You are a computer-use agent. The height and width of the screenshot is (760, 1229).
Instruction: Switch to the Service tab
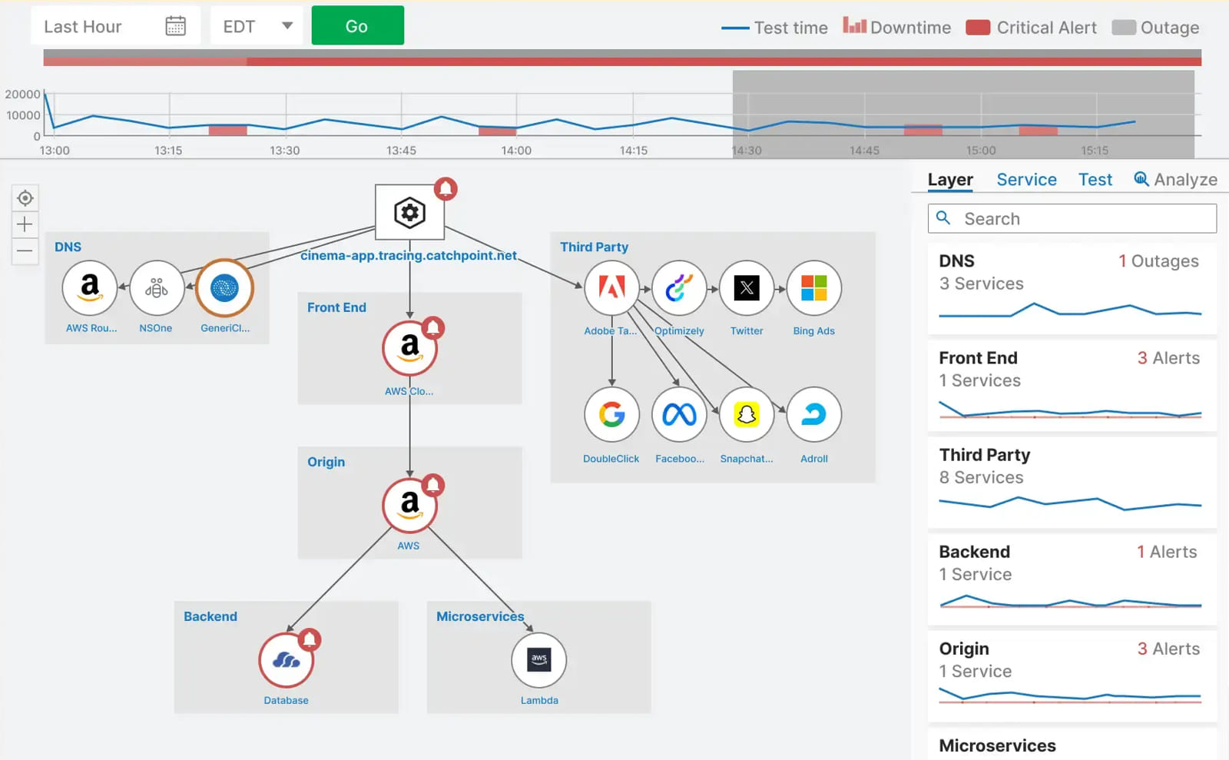pyautogui.click(x=1026, y=180)
